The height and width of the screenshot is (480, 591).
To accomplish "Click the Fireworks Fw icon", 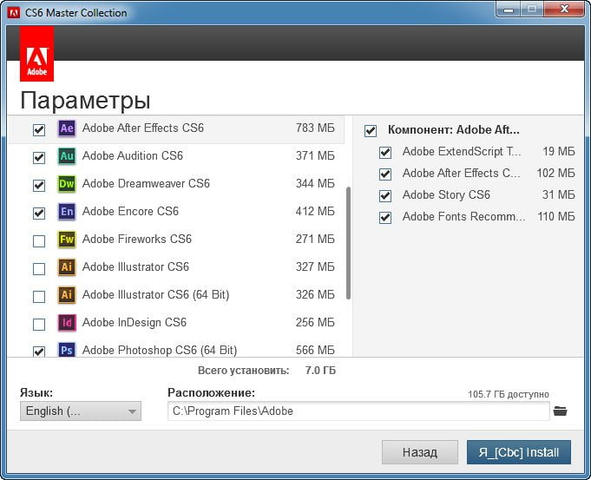I will [67, 240].
